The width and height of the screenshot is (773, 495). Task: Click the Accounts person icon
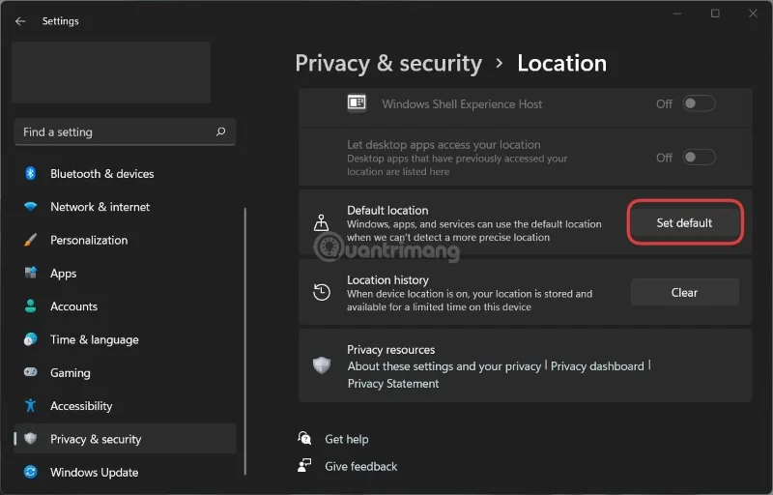[31, 306]
